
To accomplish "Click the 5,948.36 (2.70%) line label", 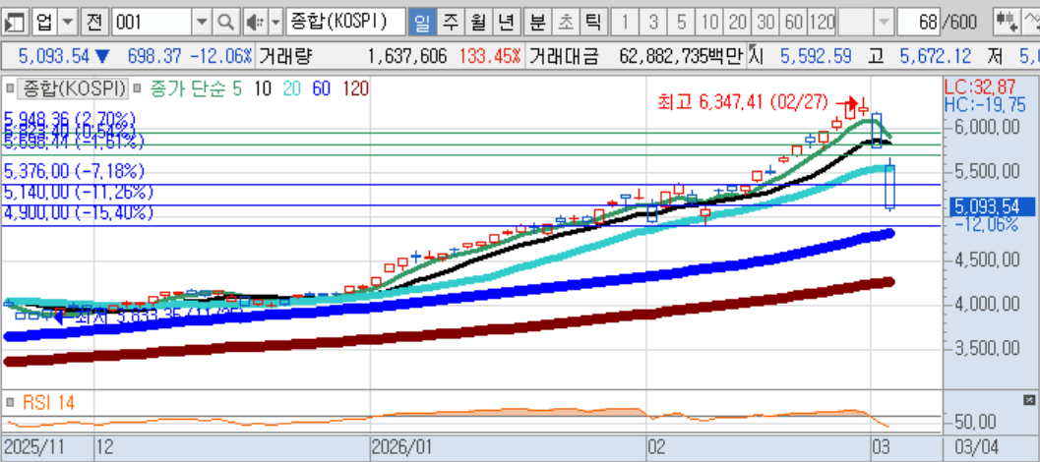I will point(70,119).
